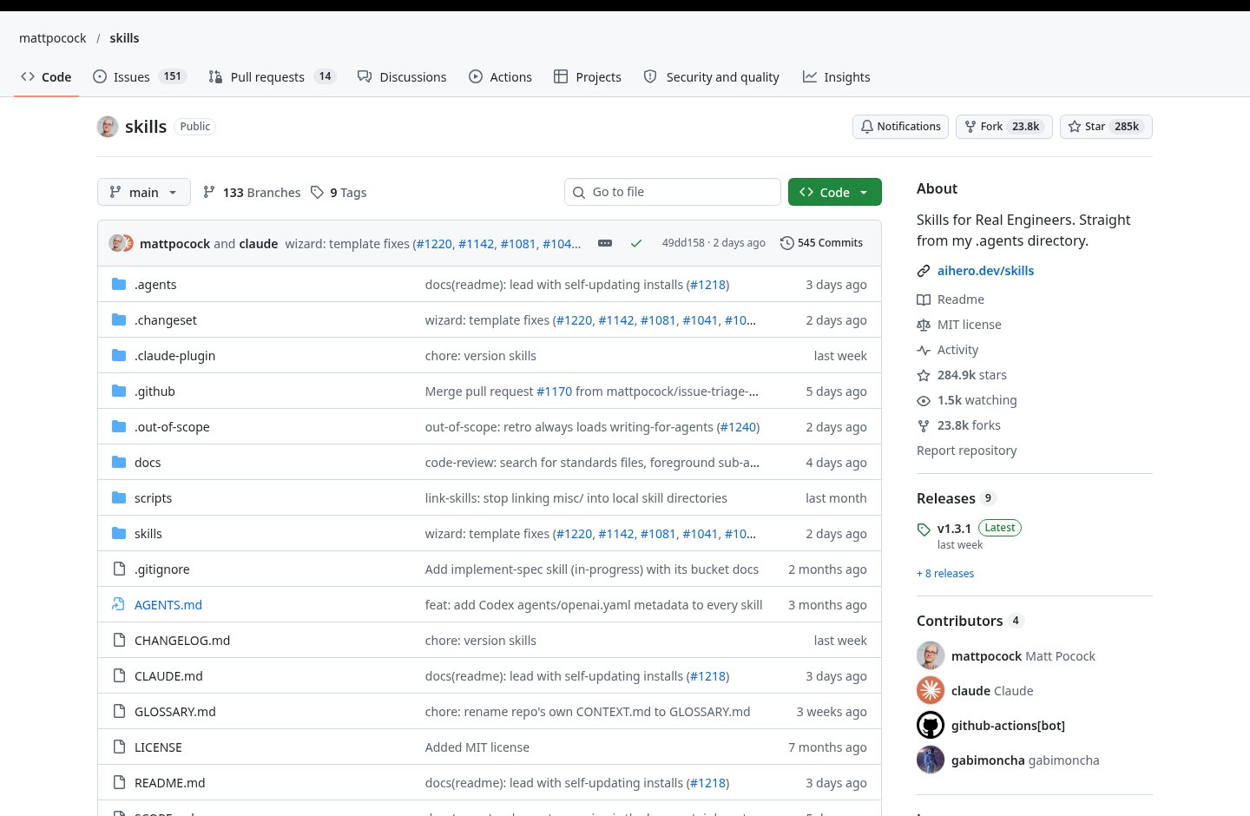Viewport: 1250px width, 816px height.
Task: Click the scales icon beside MIT license
Action: click(x=924, y=325)
